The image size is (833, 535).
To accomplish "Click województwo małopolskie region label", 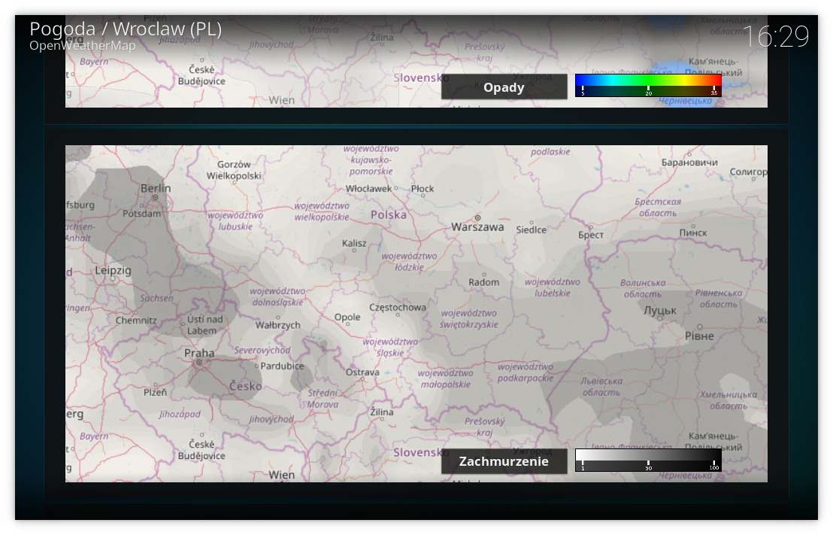I will (x=445, y=378).
